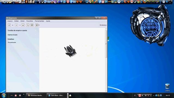This screenshot has height=98, width=174.
Task: Expand the quick launch chevron on taskbar
Action: tap(24, 94)
